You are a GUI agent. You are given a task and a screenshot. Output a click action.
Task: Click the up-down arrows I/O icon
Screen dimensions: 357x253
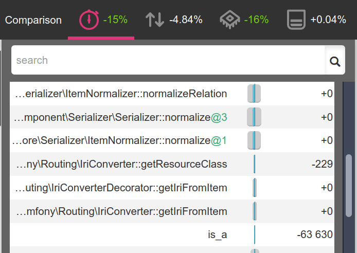click(154, 20)
